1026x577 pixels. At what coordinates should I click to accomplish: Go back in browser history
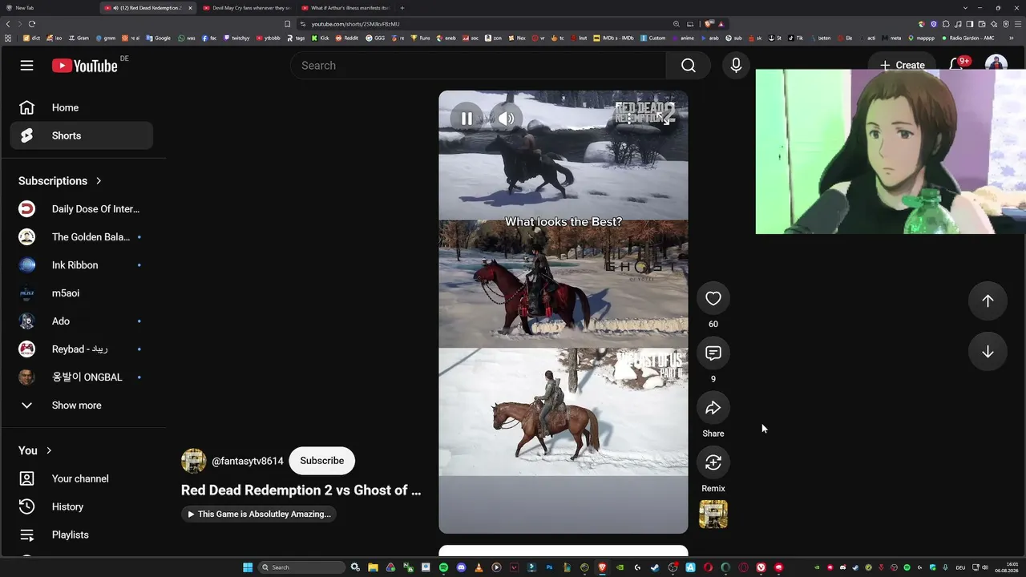8,24
